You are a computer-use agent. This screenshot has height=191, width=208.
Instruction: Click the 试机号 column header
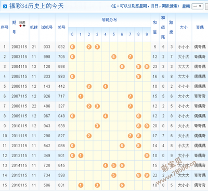pyautogui.click(x=47, y=27)
